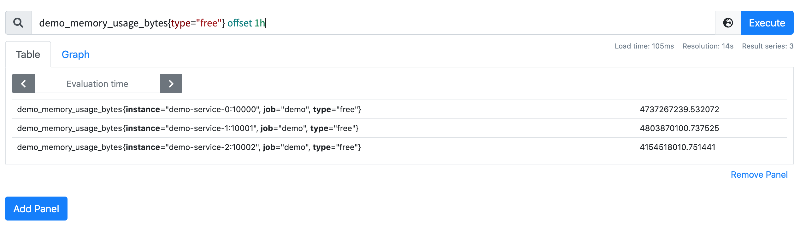Image resolution: width=800 pixels, height=235 pixels.
Task: Click inside the PromQL expression input
Action: click(373, 23)
